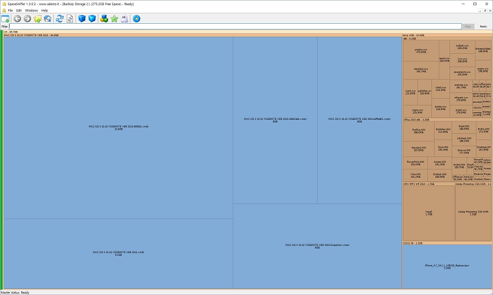Show more detail with second blue cube

tap(92, 19)
